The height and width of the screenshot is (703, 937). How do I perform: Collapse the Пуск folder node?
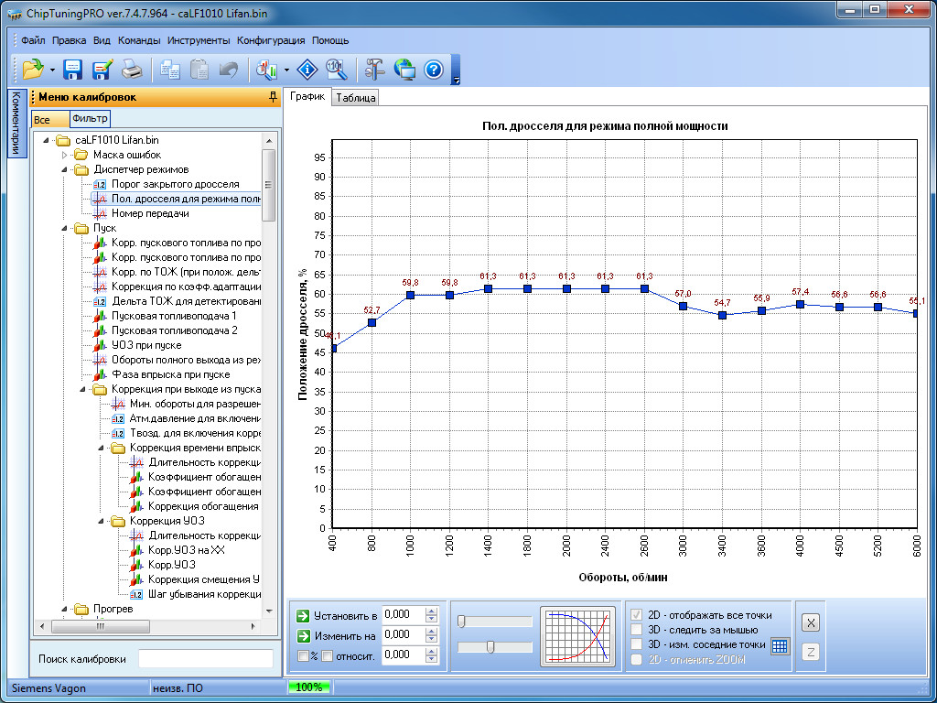(65, 228)
